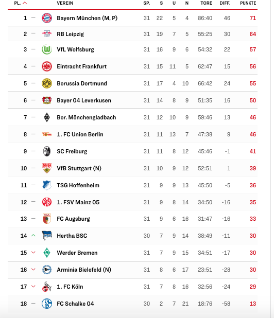Open the SC Freiburg team page
The width and height of the screenshot is (274, 318).
click(72, 151)
